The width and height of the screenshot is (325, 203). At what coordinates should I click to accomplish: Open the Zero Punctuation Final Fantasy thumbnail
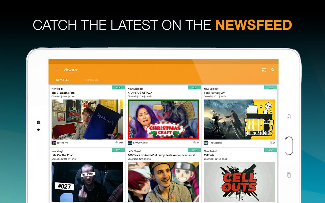point(239,119)
